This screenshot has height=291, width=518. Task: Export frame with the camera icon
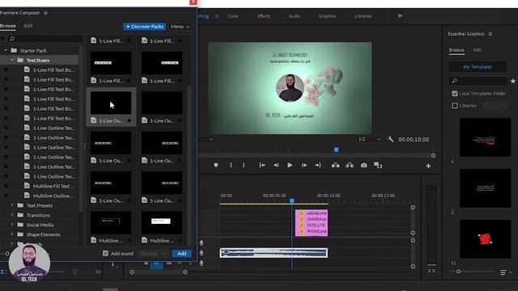click(x=363, y=165)
